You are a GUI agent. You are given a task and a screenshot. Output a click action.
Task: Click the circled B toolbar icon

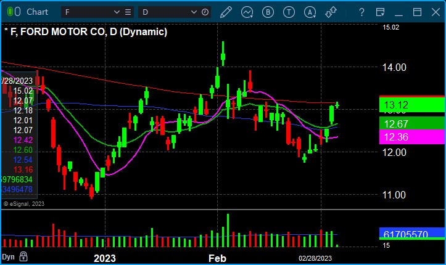coord(268,12)
